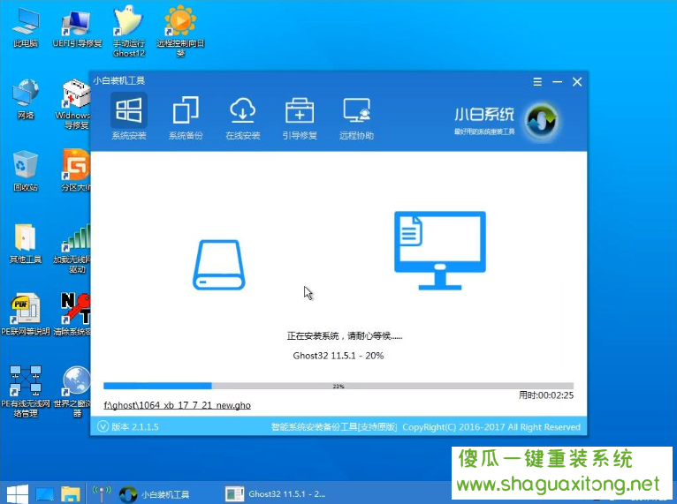Viewport: 677px width, 504px height.
Task: Click the computer monitor target icon
Action: [440, 251]
